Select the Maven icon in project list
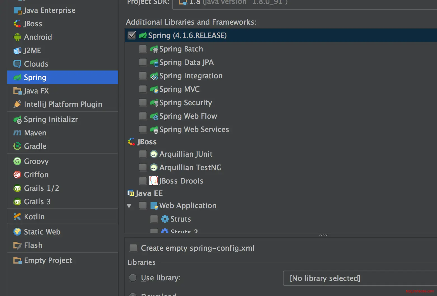Screen dimensions: 437x296 [17, 133]
